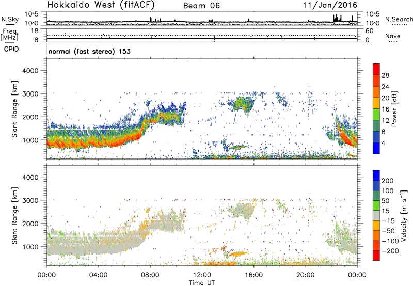Screen dimensions: 413x286
Task: Click the date '11/Jan/2016'
Action: [x=330, y=5]
